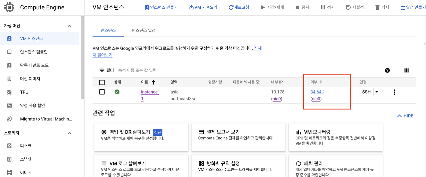Image resolution: width=426 pixels, height=177 pixels.
Task: Click the 단독 테넌트 노드 sidebar icon
Action: [x=9, y=65]
